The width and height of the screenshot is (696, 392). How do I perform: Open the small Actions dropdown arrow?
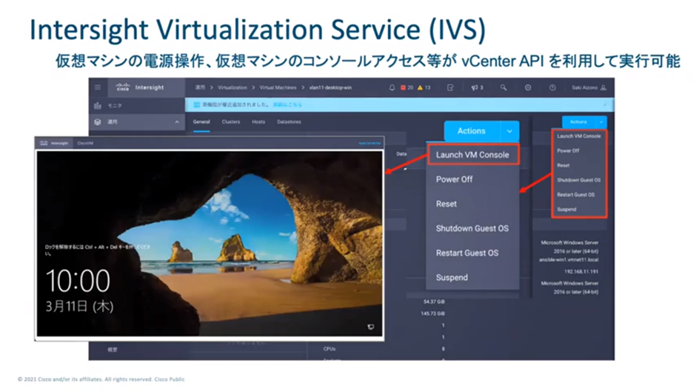[601, 122]
